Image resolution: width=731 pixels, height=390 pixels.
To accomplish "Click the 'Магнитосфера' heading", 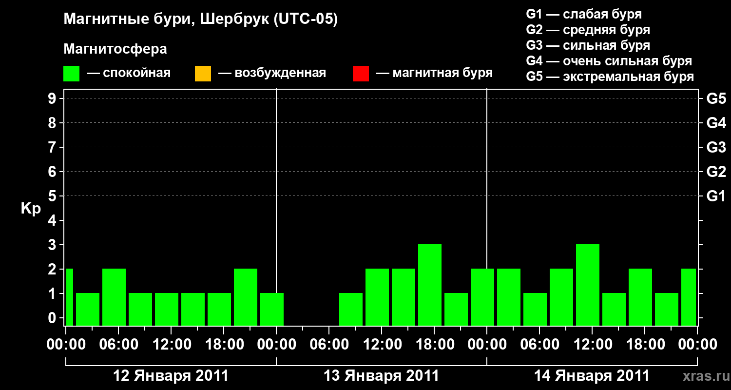I will click(x=115, y=49).
